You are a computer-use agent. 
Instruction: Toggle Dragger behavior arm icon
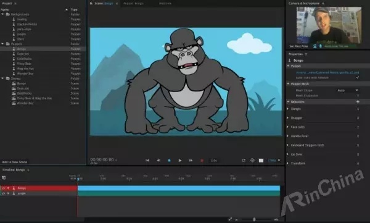(358, 118)
